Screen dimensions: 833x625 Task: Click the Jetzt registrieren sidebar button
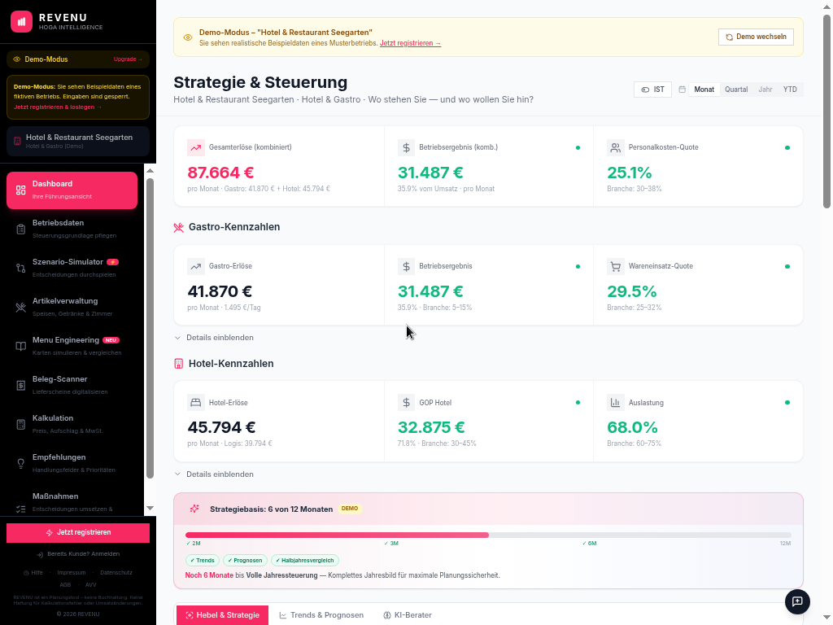[78, 532]
